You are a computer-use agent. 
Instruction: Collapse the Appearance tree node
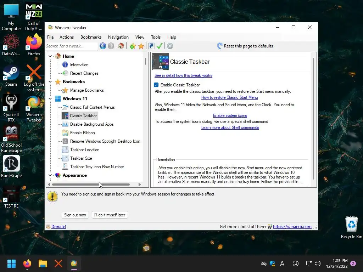50,175
